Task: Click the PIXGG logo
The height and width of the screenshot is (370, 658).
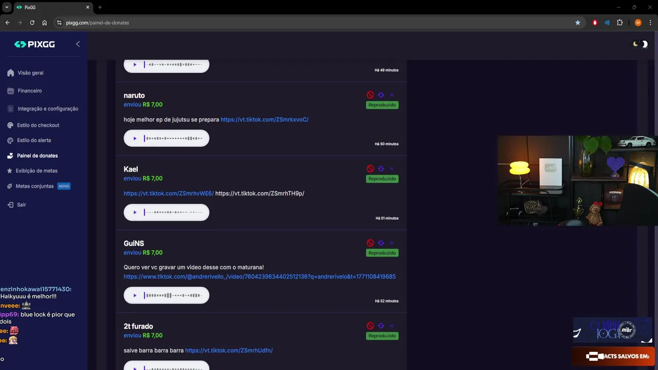Action: tap(34, 44)
